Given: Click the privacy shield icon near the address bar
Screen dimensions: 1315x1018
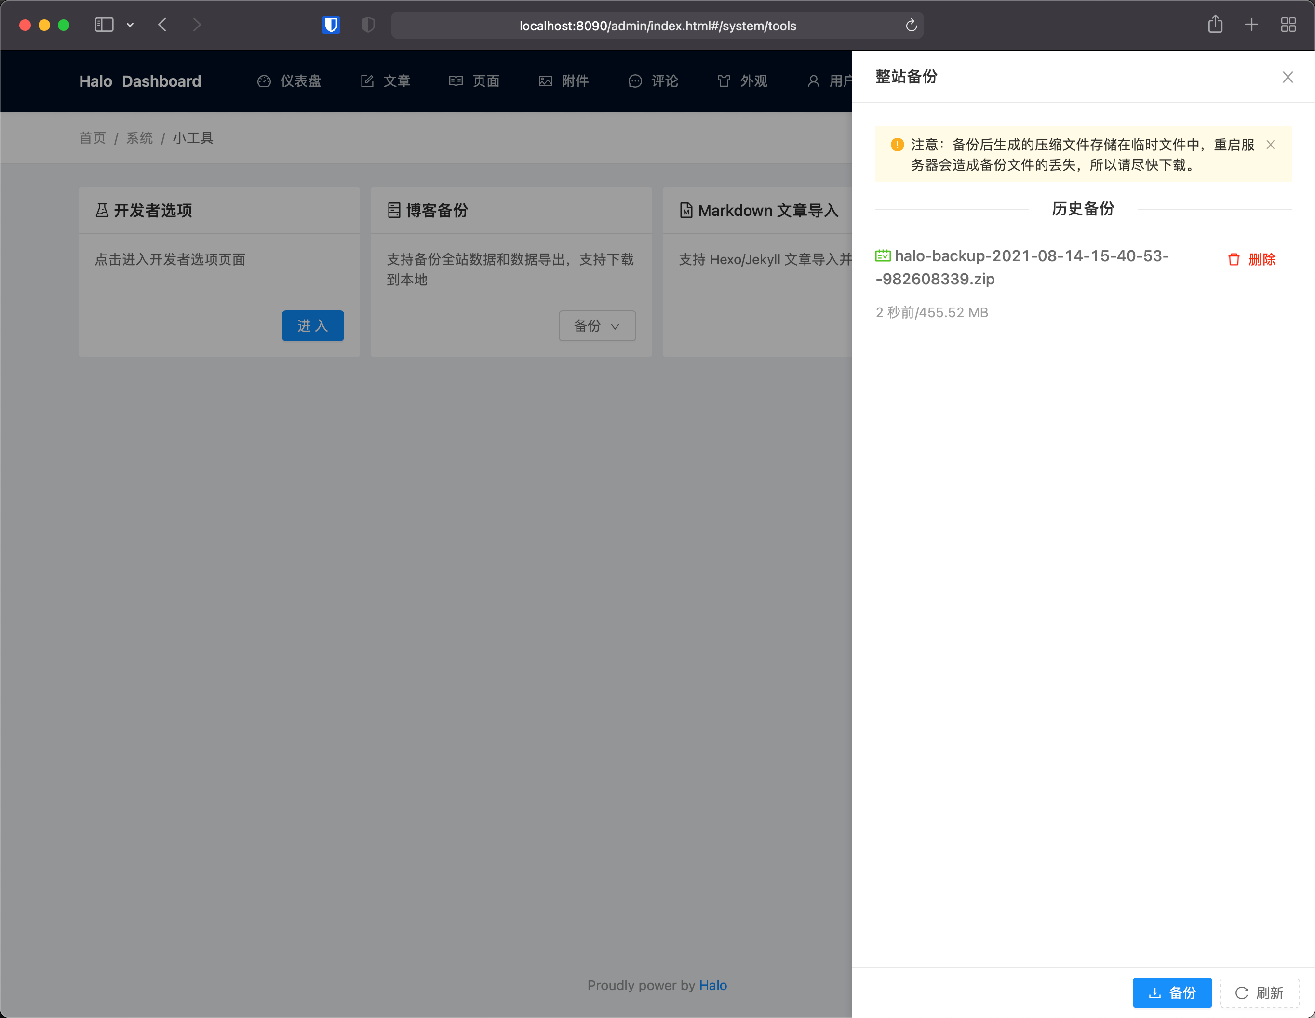Looking at the screenshot, I should tap(368, 25).
